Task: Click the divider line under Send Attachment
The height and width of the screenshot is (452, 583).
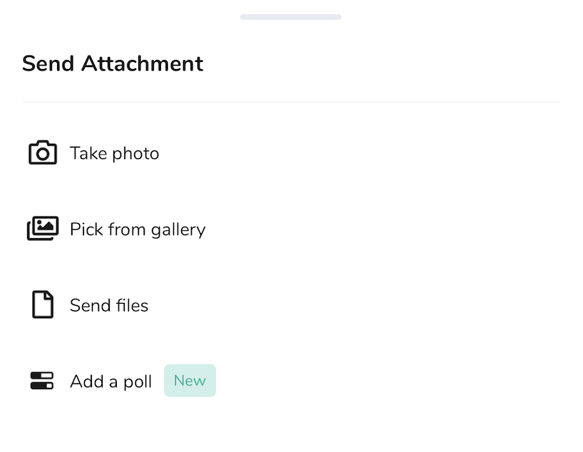Action: (x=291, y=102)
